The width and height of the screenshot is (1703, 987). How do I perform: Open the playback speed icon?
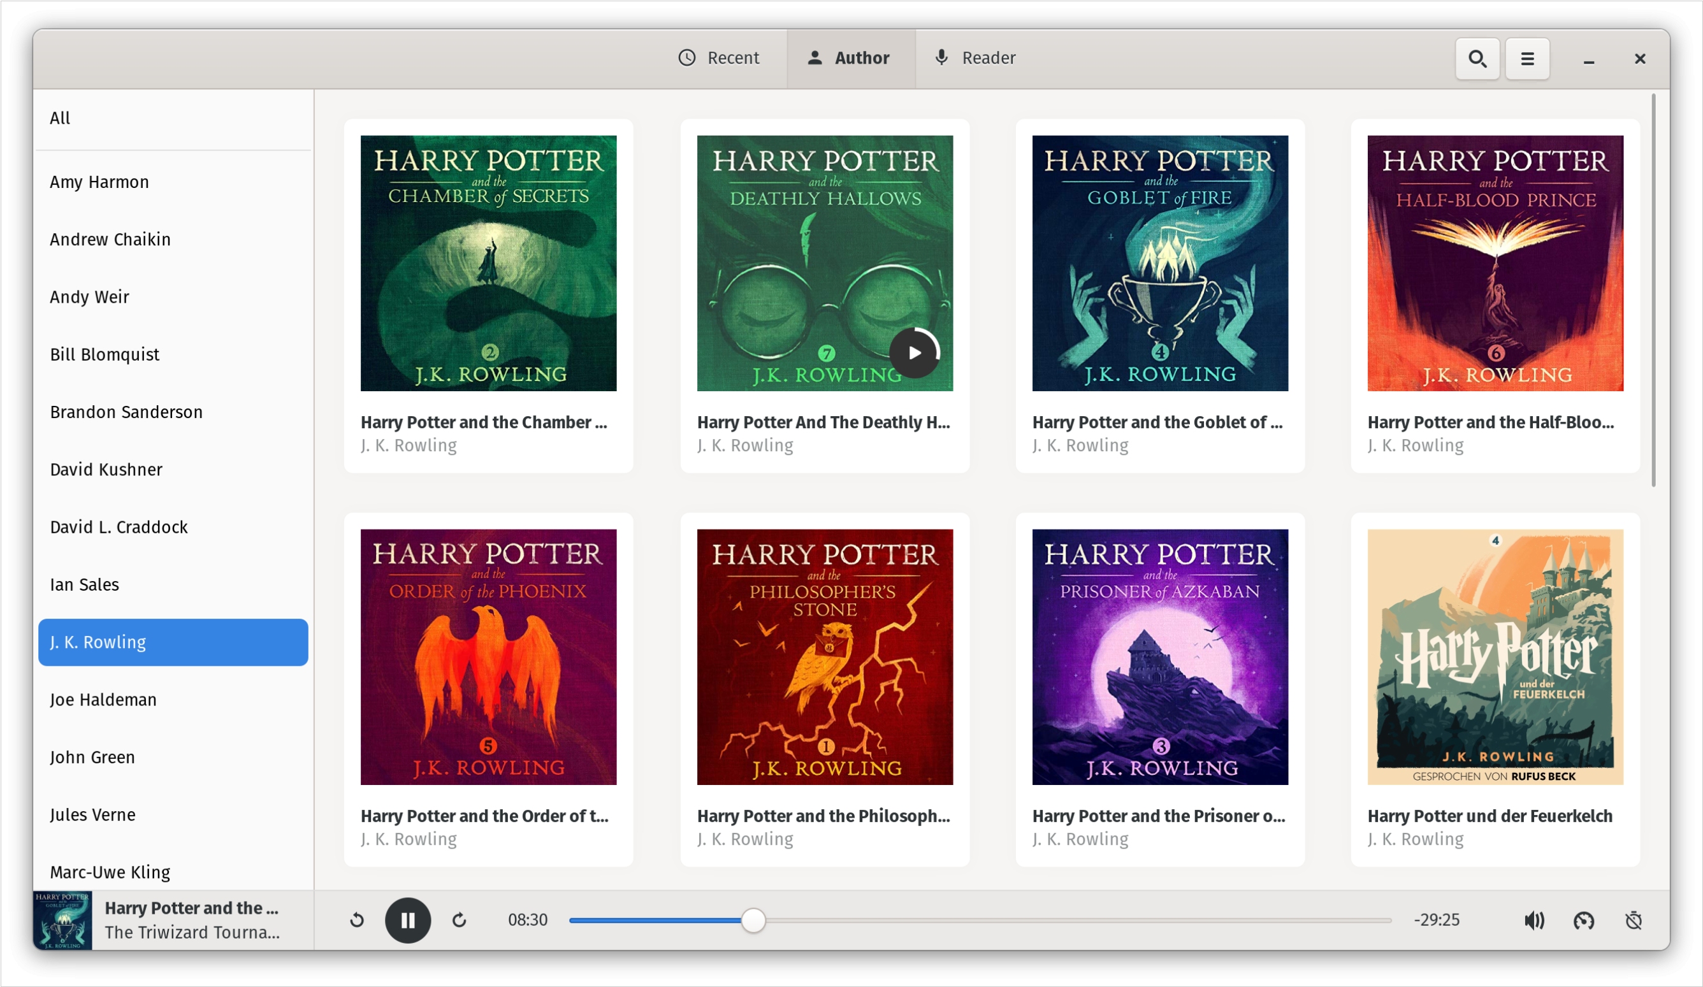(1583, 920)
